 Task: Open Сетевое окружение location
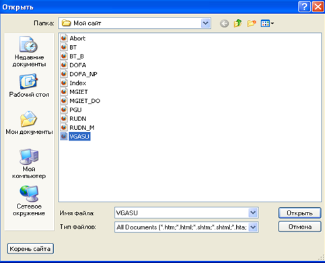pos(29,200)
